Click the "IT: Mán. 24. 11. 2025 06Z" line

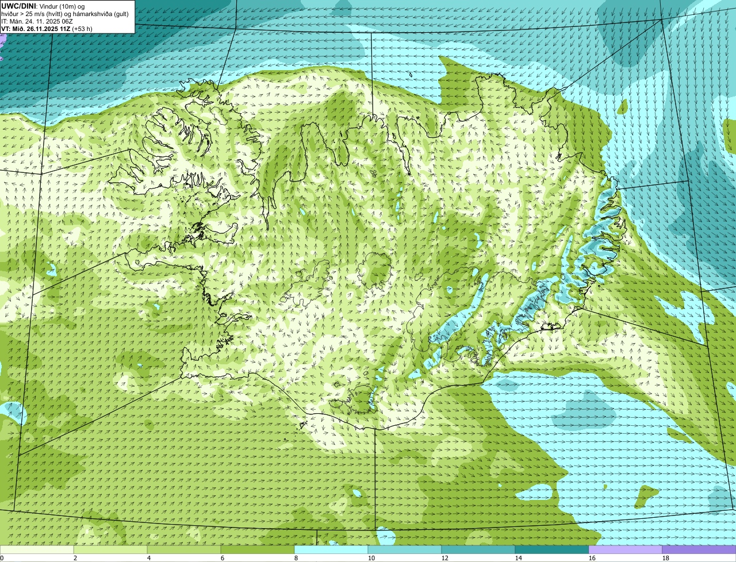(x=37, y=21)
